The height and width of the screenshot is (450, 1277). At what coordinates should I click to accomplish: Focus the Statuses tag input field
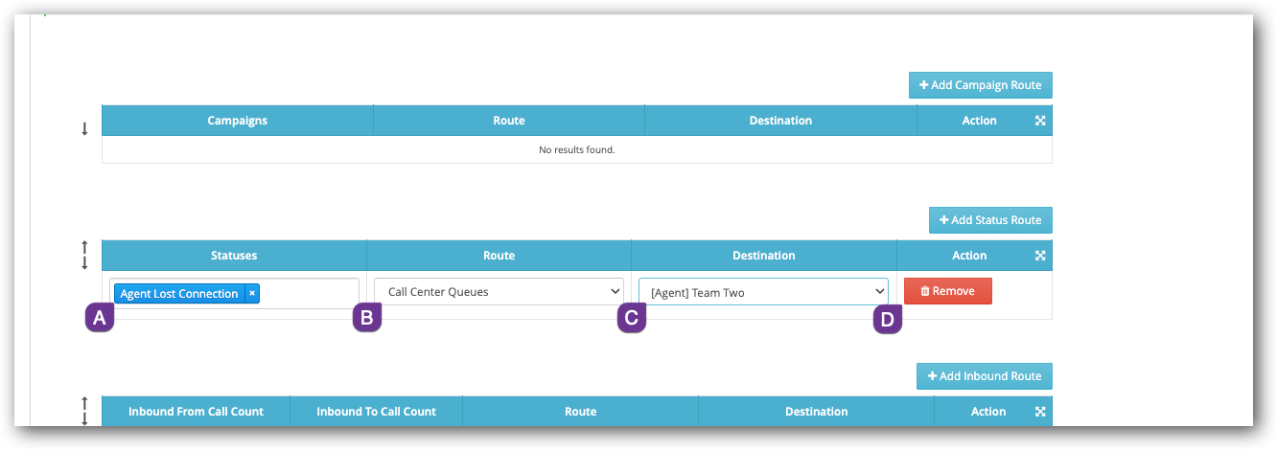pyautogui.click(x=307, y=294)
